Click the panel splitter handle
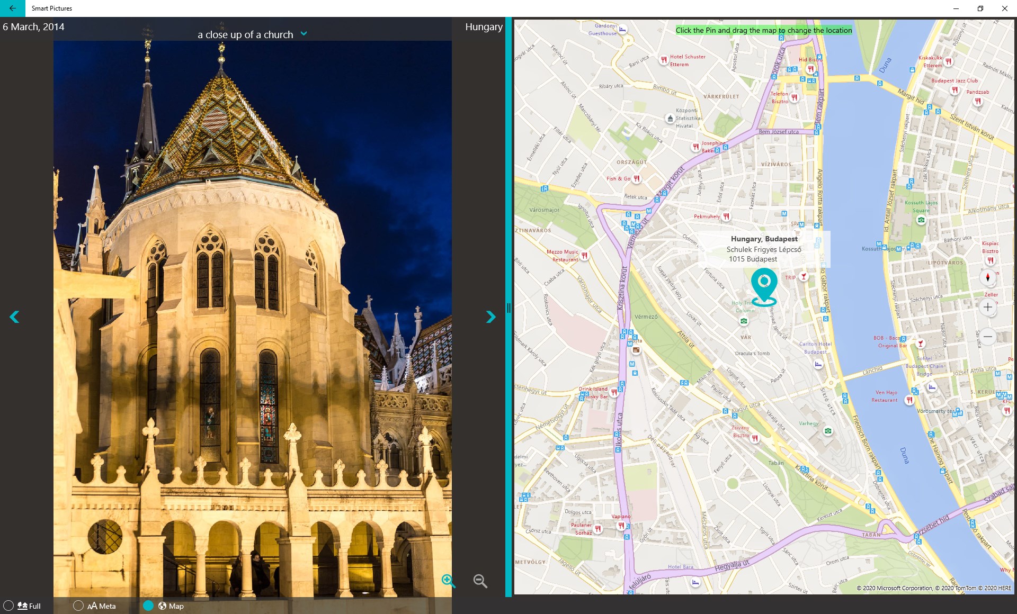Screen dimensions: 1017x614 click(508, 308)
